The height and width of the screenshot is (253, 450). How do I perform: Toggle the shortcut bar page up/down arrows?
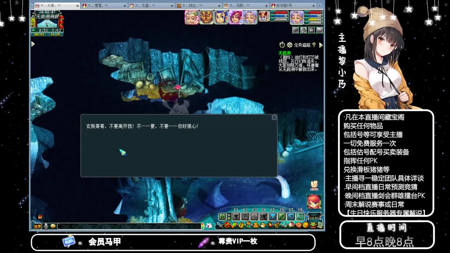(229, 217)
